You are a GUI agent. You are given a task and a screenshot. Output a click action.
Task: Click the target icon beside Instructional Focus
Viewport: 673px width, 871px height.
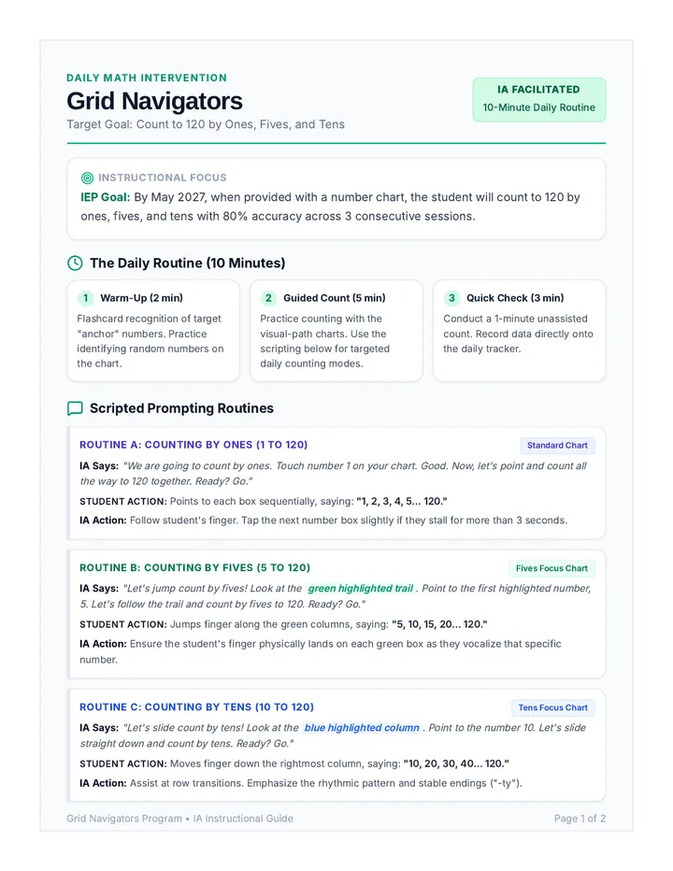pos(87,178)
